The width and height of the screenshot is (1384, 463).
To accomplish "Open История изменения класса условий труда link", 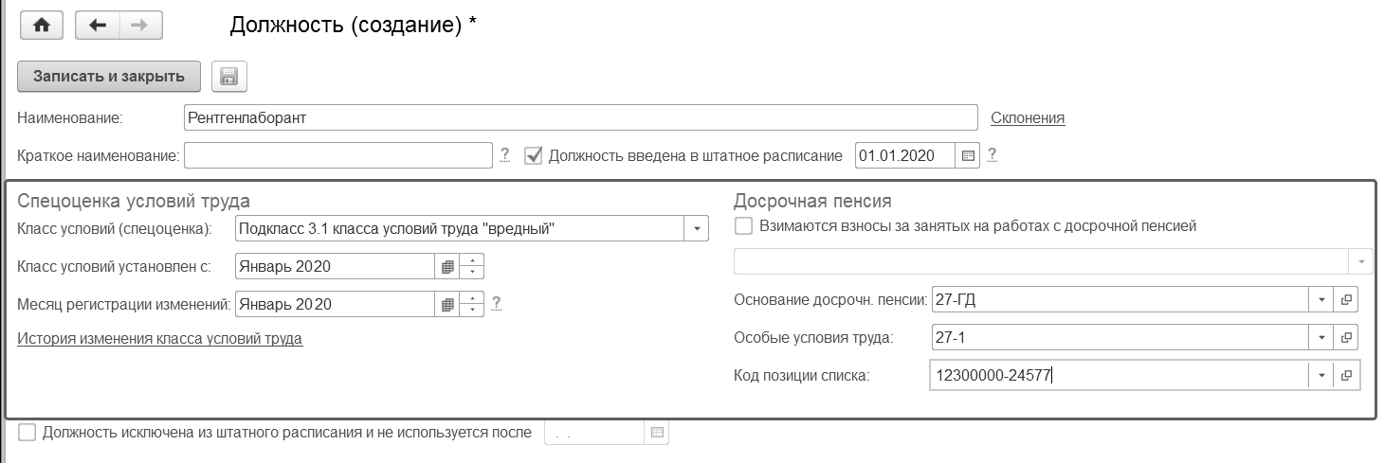I will 159,338.
